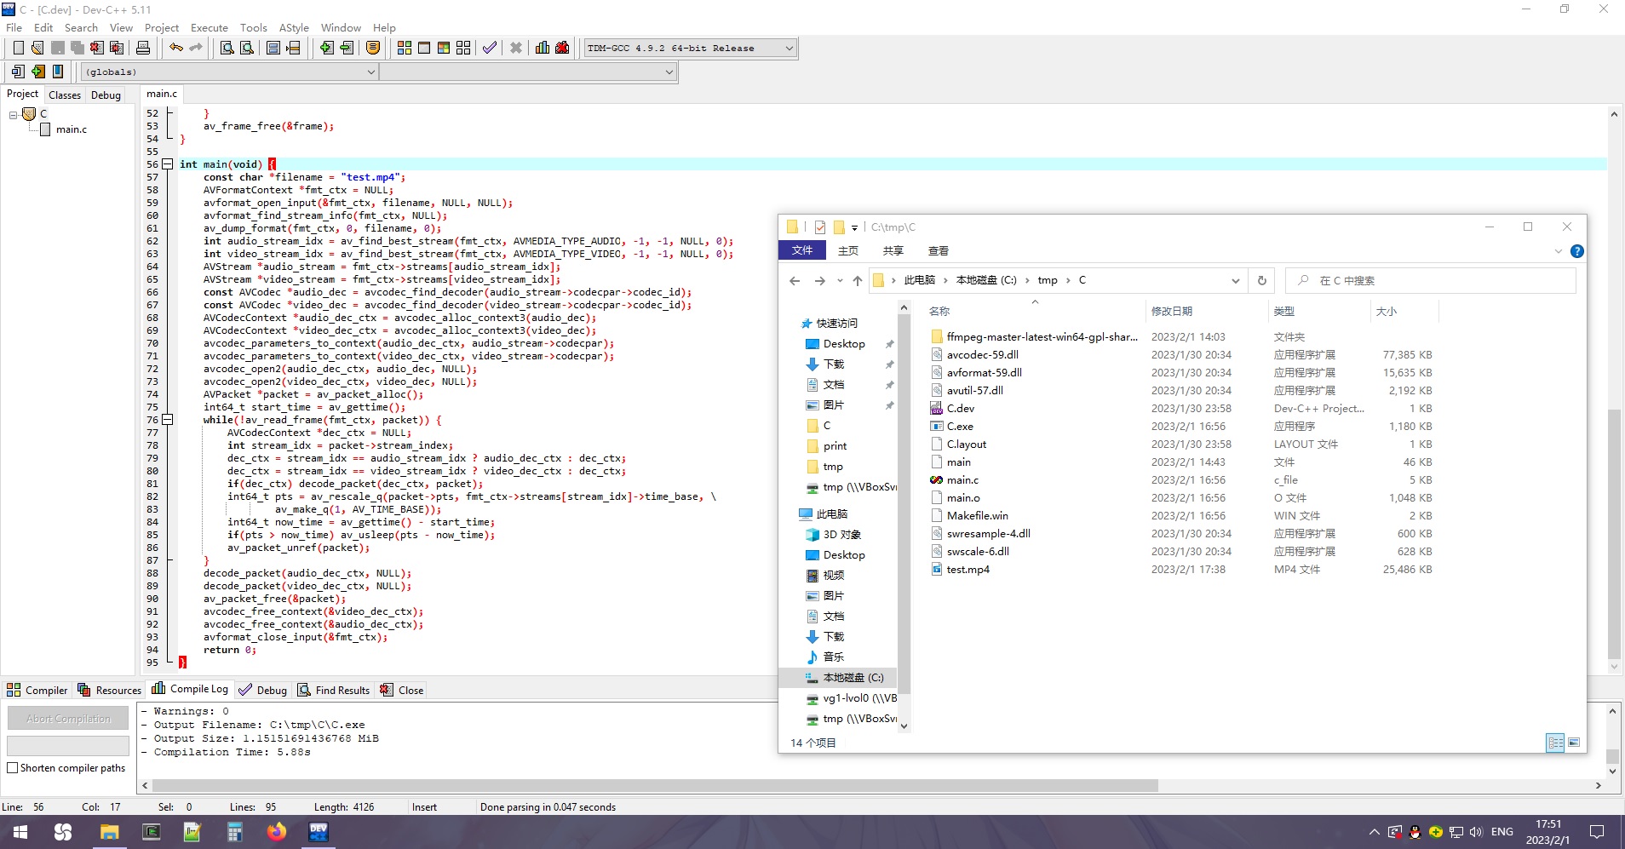Open Explorer address bar history dropdown
The height and width of the screenshot is (849, 1625).
pyautogui.click(x=1235, y=281)
